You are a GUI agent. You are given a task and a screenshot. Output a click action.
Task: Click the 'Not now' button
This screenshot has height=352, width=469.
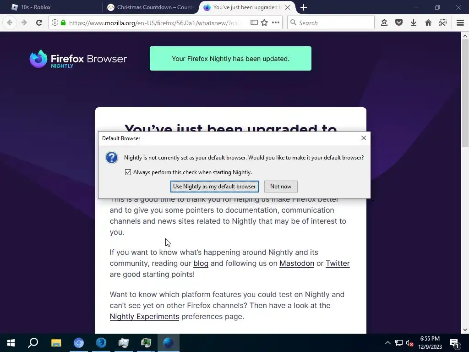click(281, 187)
